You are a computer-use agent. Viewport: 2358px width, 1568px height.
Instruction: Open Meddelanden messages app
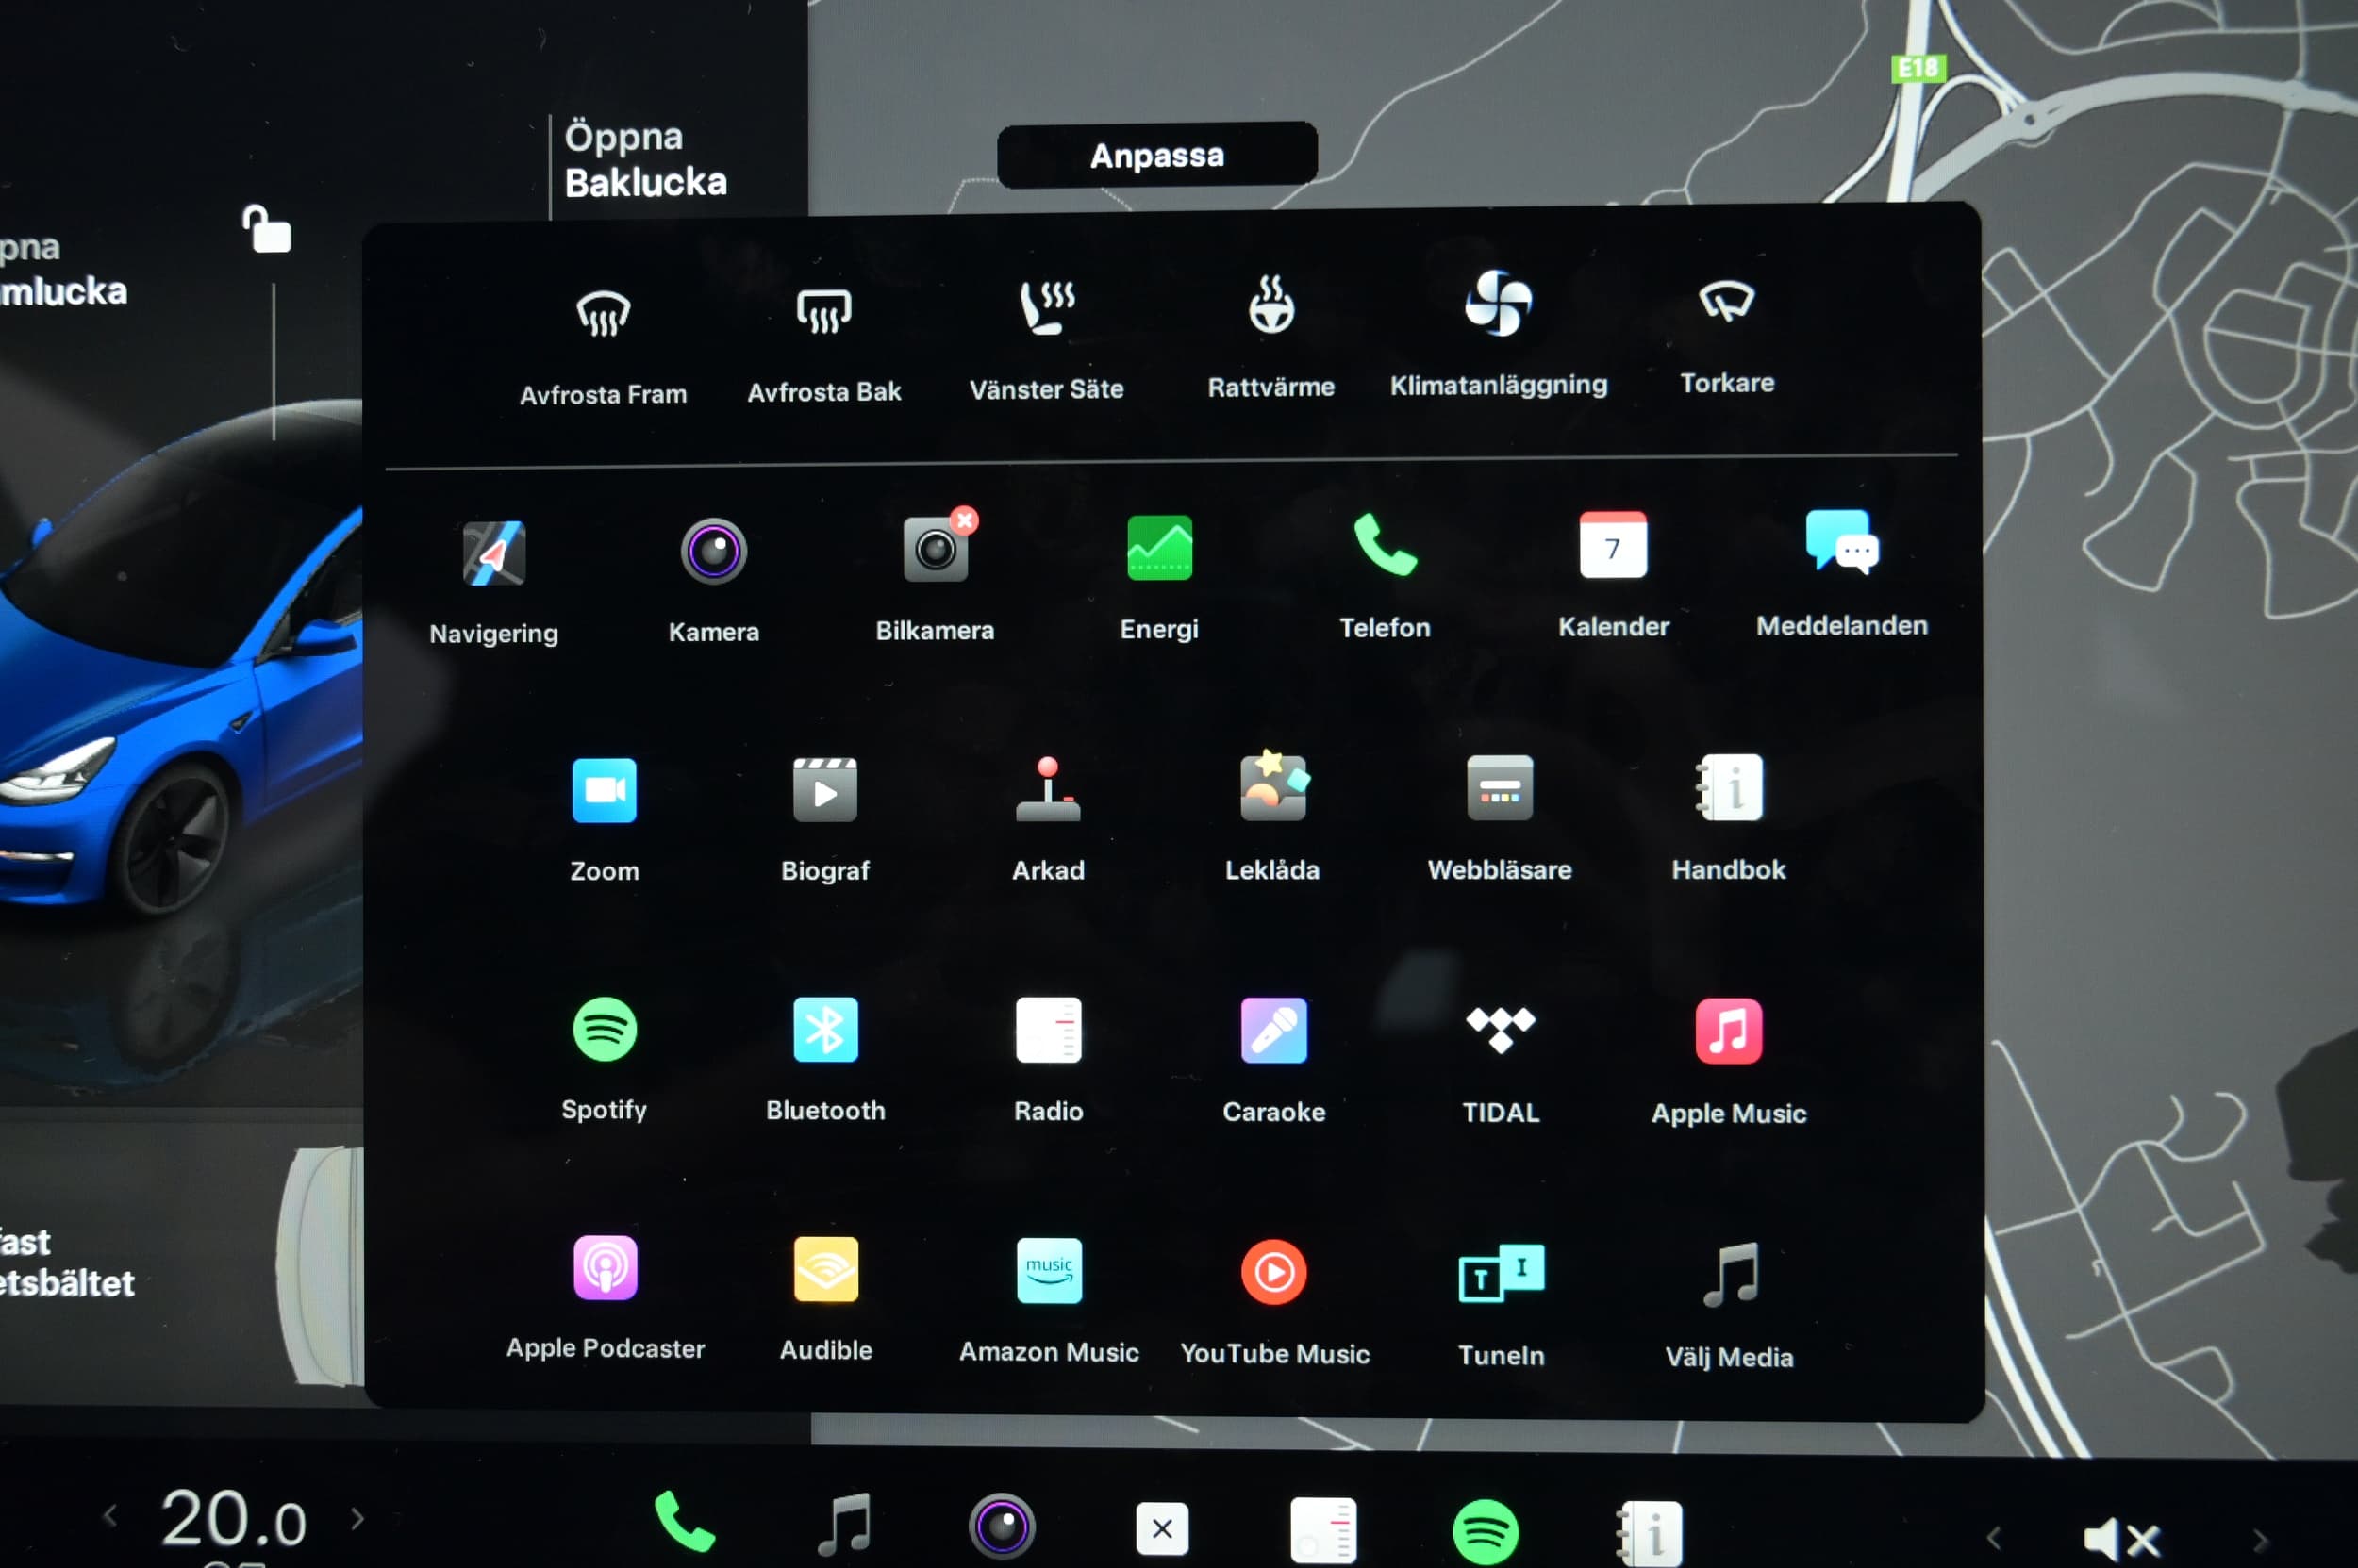tap(1841, 573)
